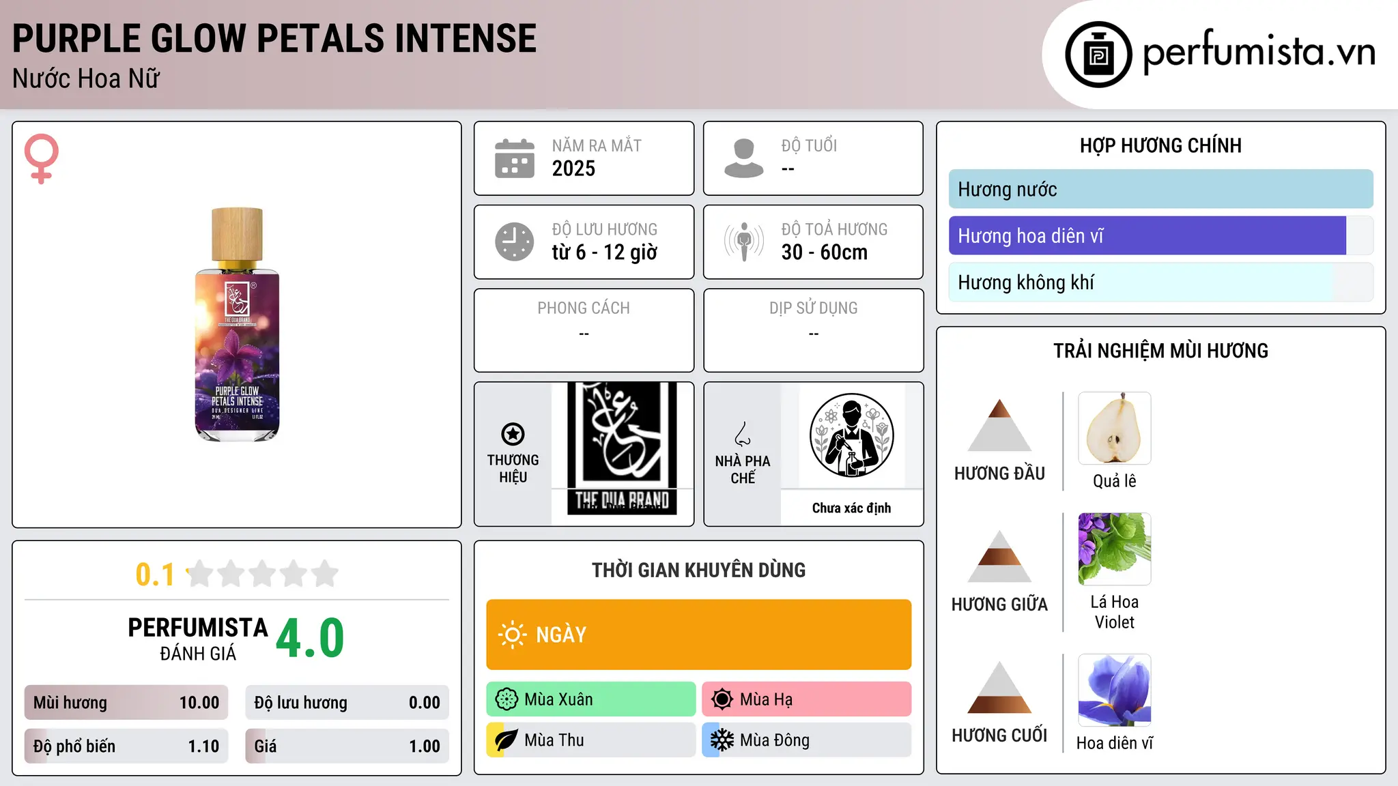Click the Lá Hoa Violet note label
Image resolution: width=1398 pixels, height=786 pixels.
tap(1115, 612)
